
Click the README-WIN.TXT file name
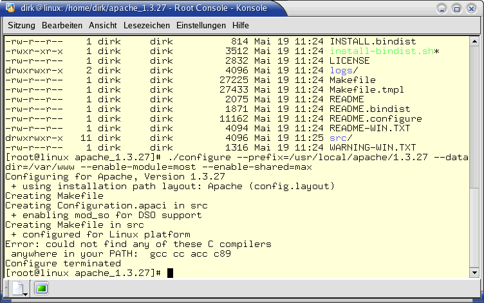click(370, 129)
